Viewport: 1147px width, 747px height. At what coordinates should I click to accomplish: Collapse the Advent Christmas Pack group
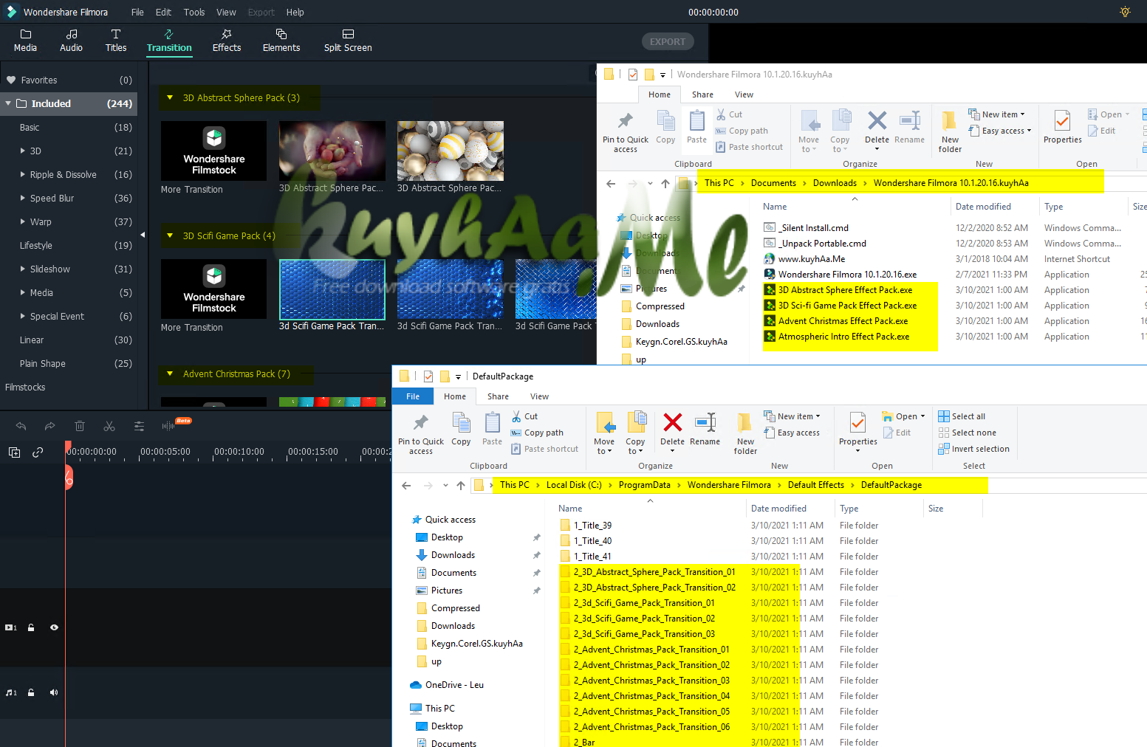170,373
